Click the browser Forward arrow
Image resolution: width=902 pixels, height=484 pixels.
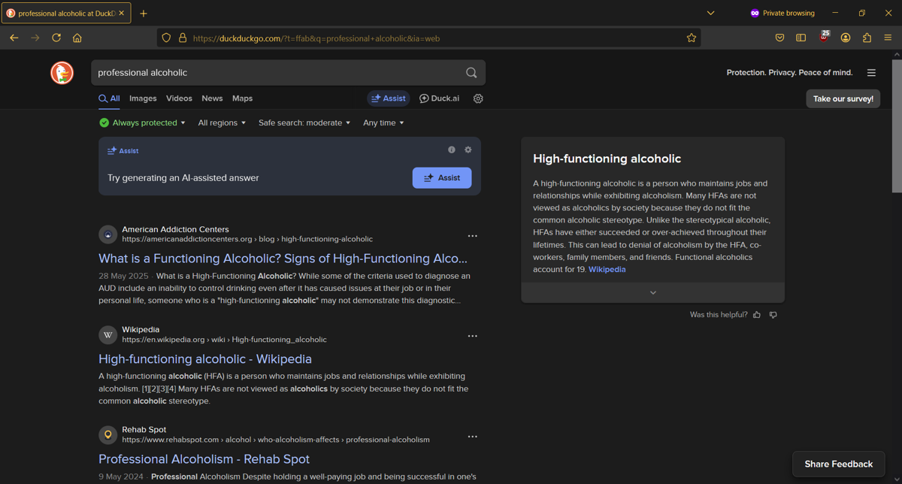coord(35,38)
